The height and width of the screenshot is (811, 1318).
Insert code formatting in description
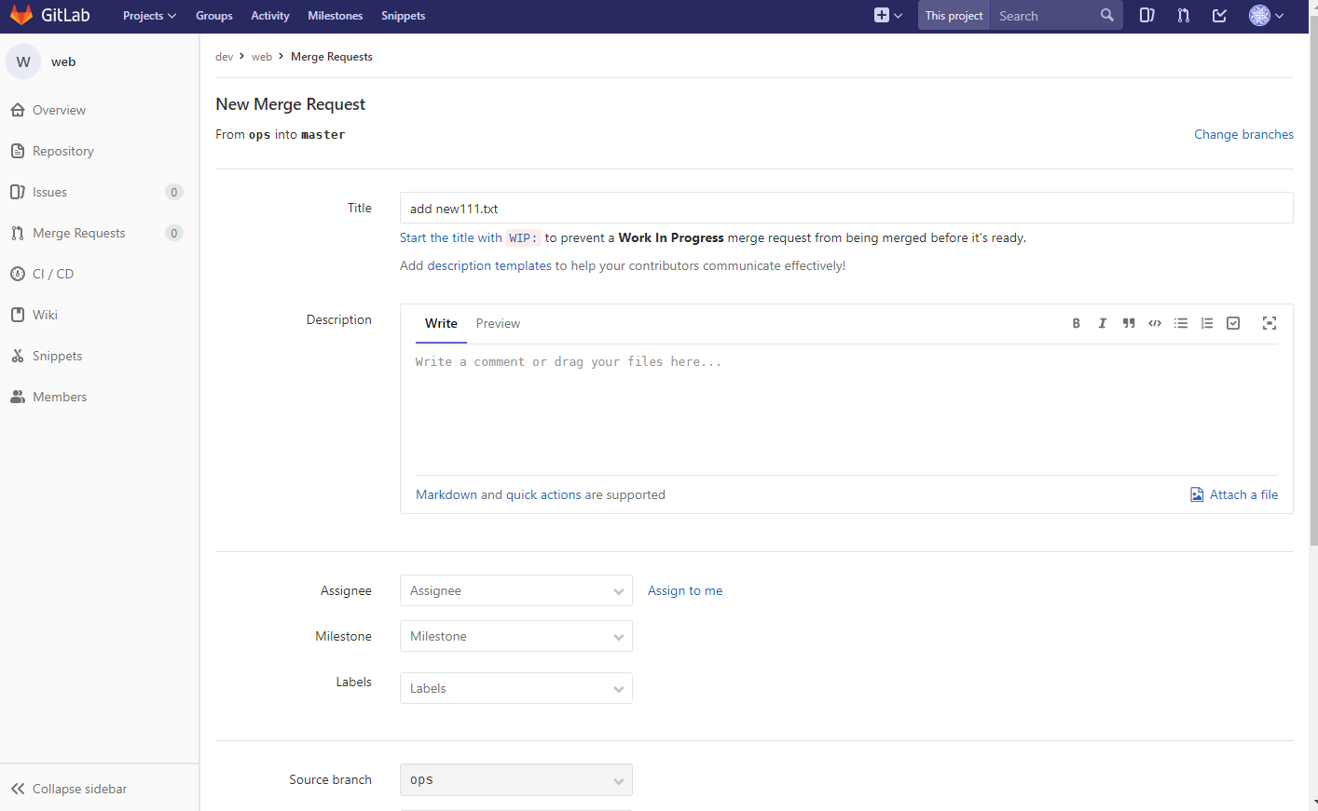[1155, 323]
